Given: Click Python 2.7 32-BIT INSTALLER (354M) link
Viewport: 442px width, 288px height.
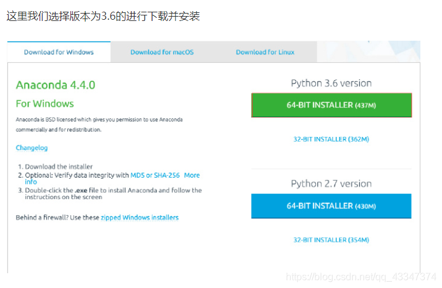Looking at the screenshot, I should click(331, 240).
